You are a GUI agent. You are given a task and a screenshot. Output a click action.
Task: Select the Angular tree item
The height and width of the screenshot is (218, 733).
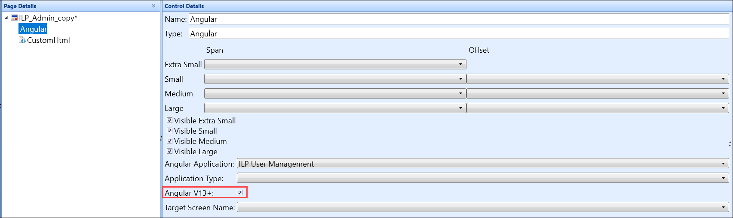(33, 29)
